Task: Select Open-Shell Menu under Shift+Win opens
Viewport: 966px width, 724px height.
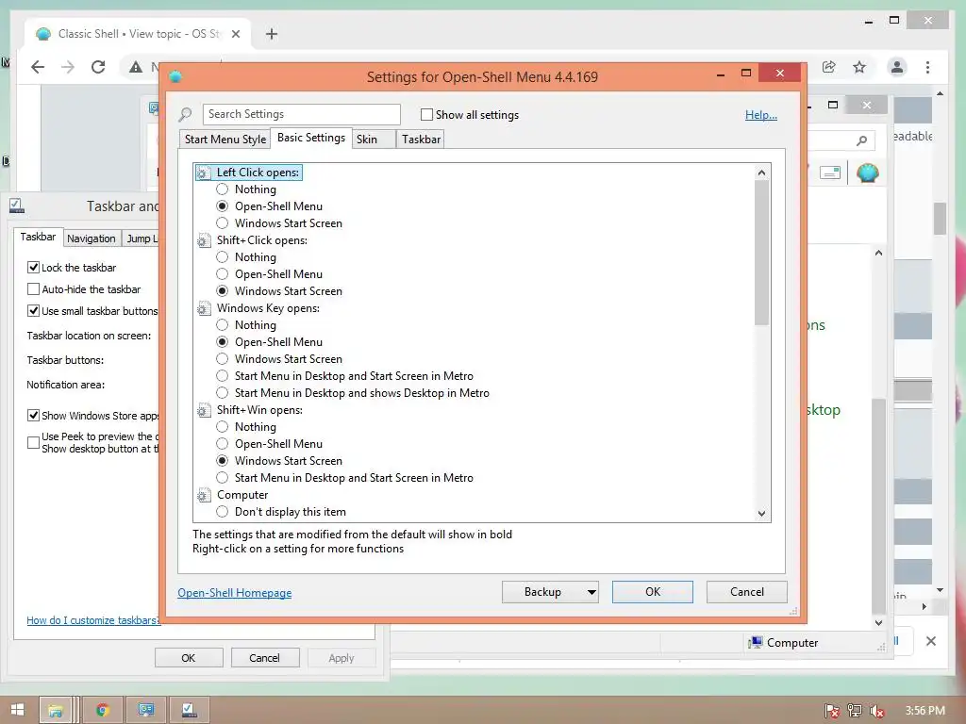Action: 223,444
